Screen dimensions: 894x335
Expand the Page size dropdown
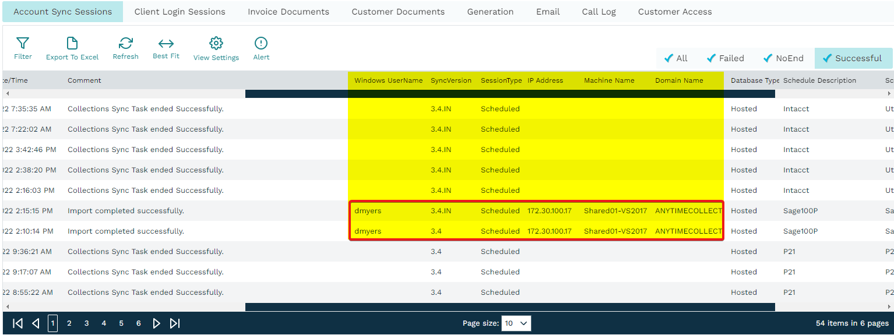(x=516, y=323)
